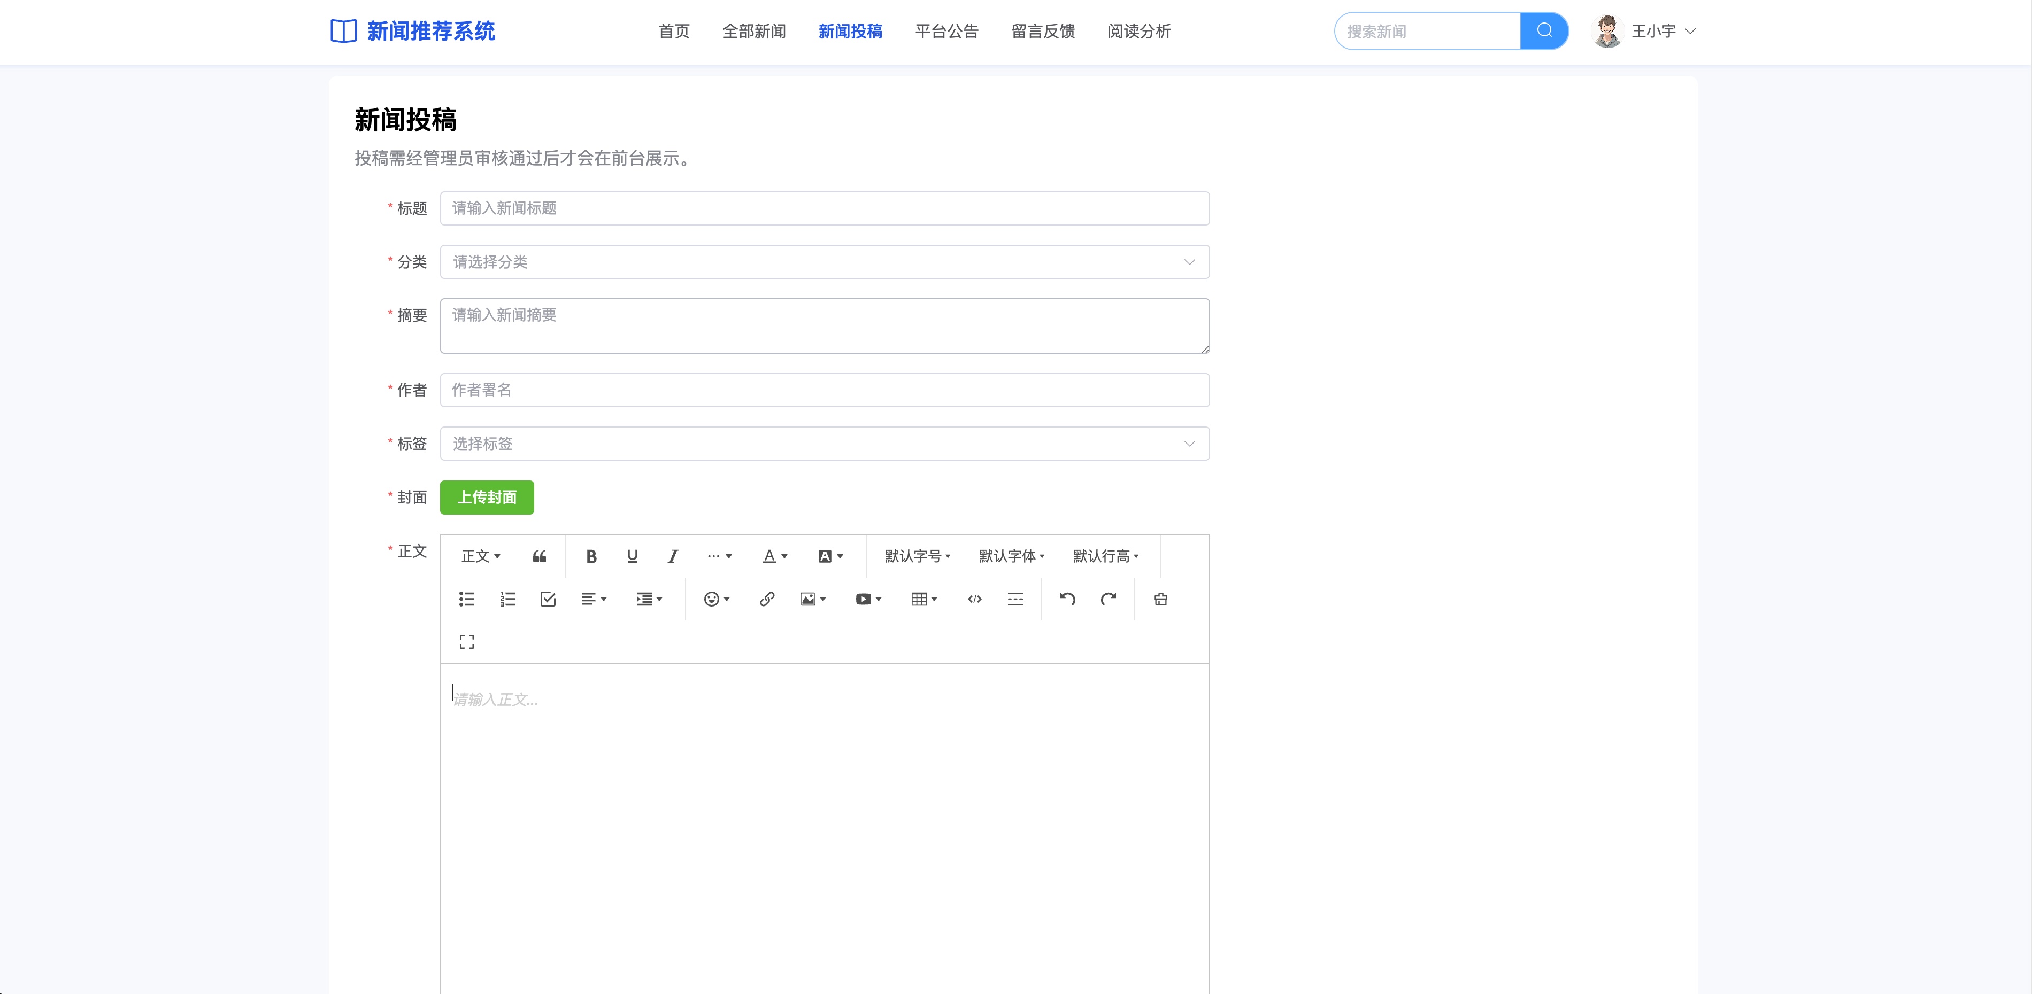Toggle underline formatting

tap(632, 556)
